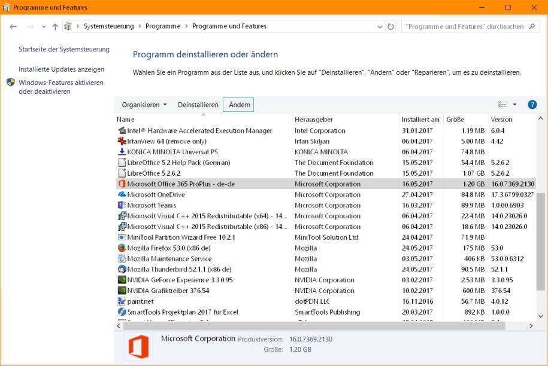
Task: Open recent locations dropdown next to forward arrow
Action: pyautogui.click(x=43, y=26)
